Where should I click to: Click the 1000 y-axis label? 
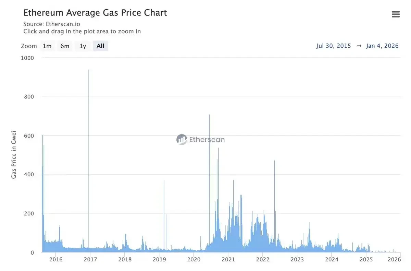click(x=27, y=58)
